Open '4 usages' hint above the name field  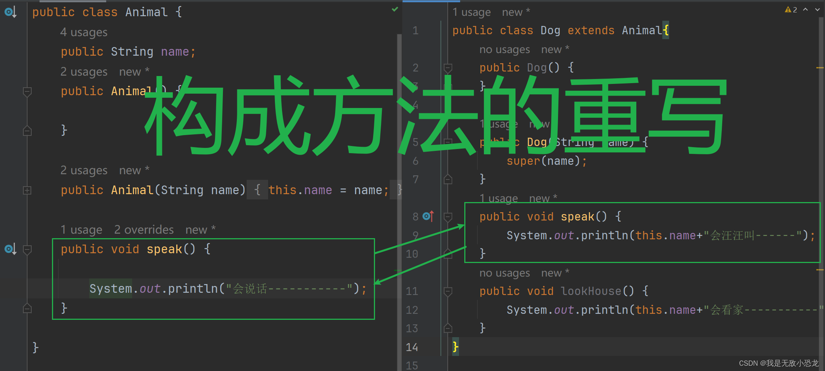click(84, 32)
